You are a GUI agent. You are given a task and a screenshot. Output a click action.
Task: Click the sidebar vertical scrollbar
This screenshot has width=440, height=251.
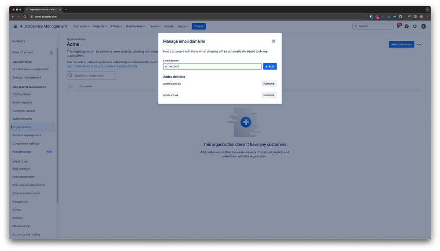(x=57, y=126)
